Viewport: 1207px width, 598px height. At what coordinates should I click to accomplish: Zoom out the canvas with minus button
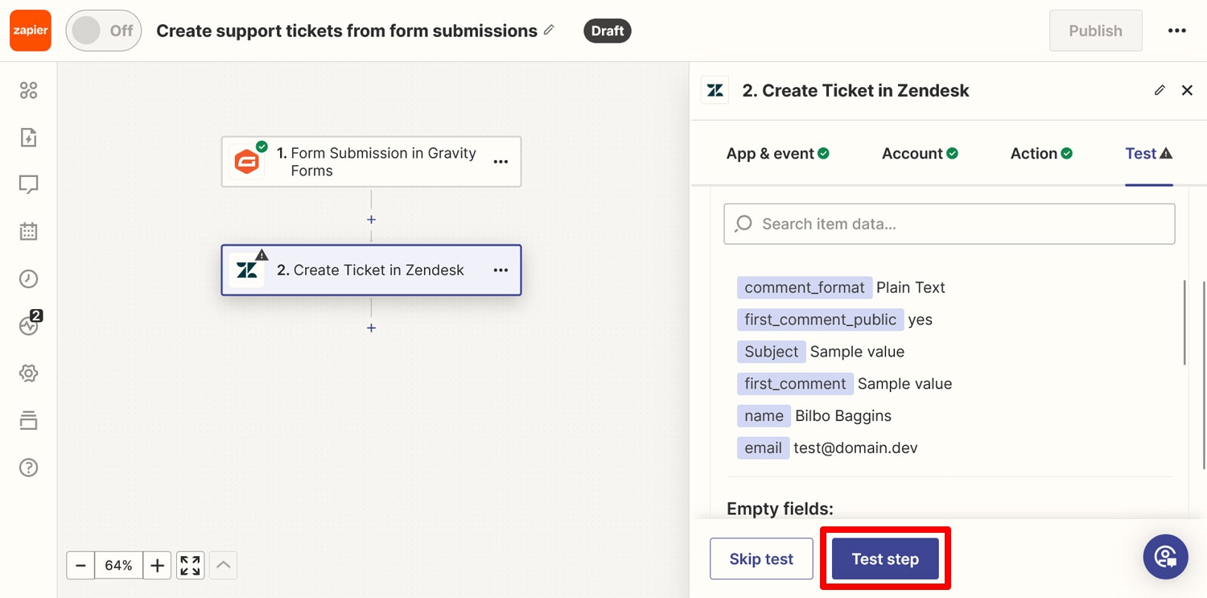(x=80, y=566)
